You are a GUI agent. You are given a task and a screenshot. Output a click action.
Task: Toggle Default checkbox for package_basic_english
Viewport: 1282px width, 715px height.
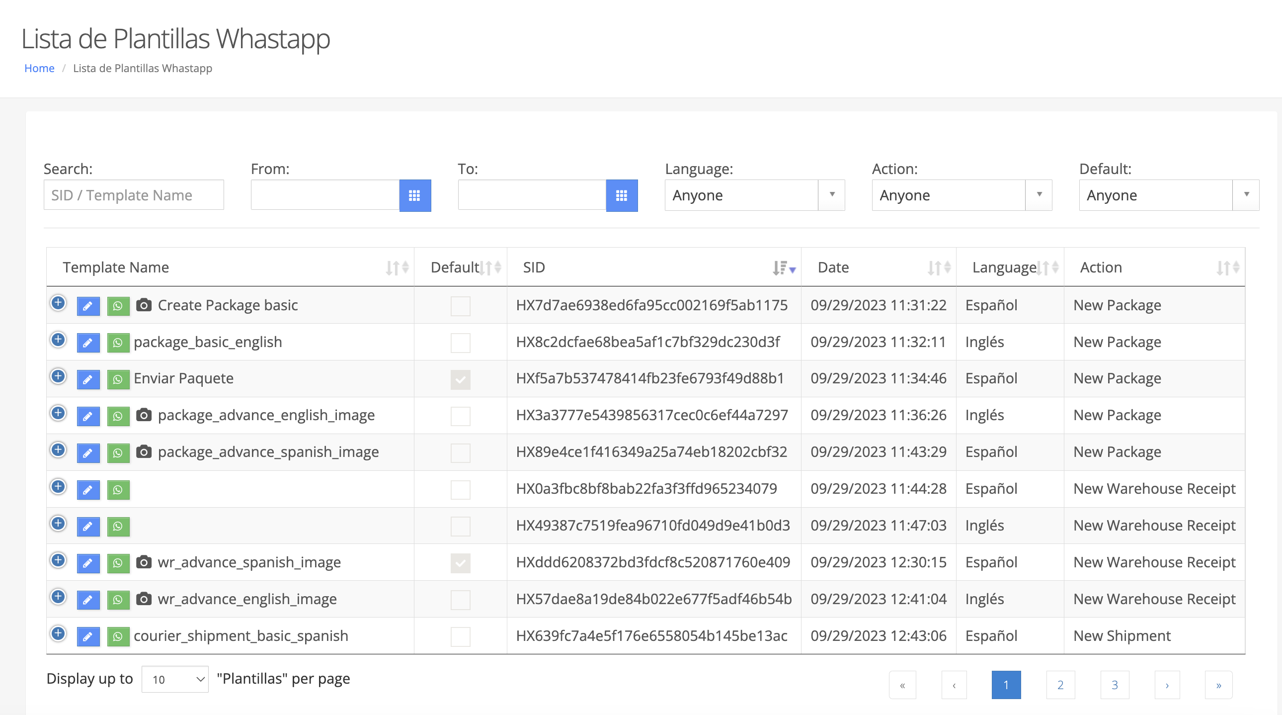(460, 343)
